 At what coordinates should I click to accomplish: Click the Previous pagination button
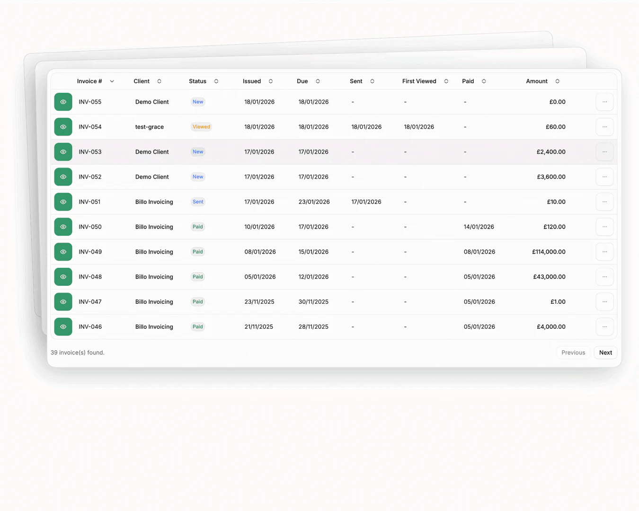(x=573, y=352)
